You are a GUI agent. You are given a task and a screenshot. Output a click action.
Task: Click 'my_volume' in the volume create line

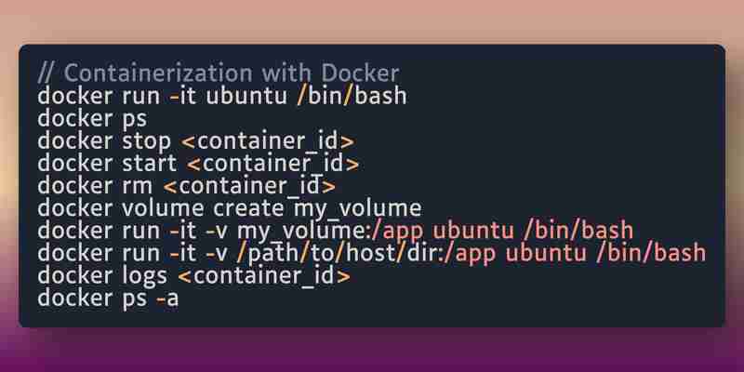[x=357, y=208]
